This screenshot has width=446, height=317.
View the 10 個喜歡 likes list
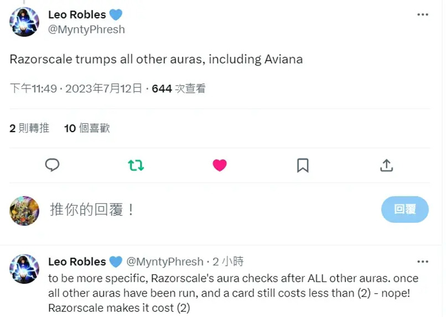coord(87,128)
